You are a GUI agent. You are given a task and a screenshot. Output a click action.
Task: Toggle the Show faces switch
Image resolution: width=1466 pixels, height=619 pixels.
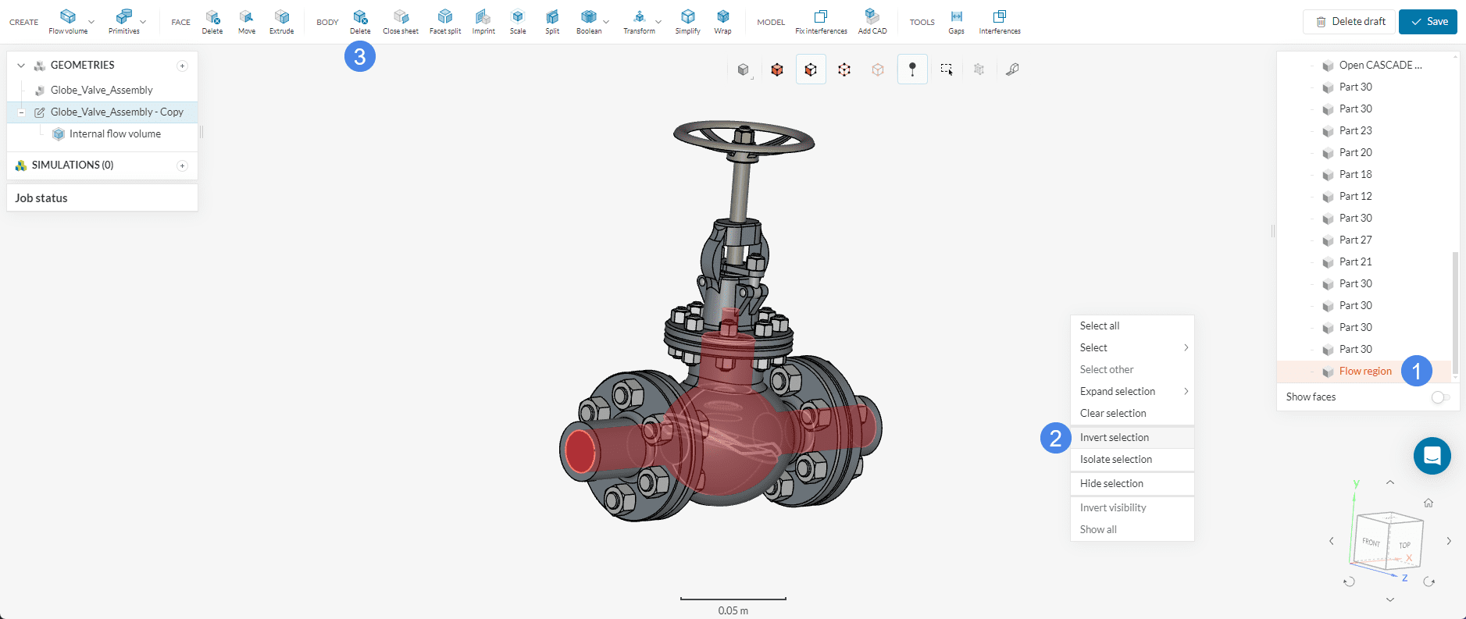pos(1440,397)
